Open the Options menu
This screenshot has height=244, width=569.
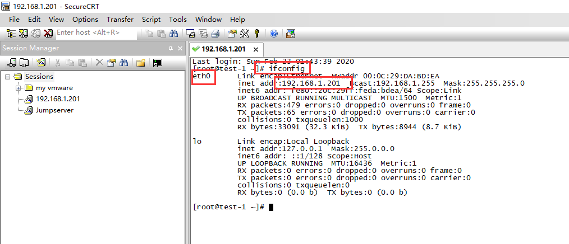point(85,20)
